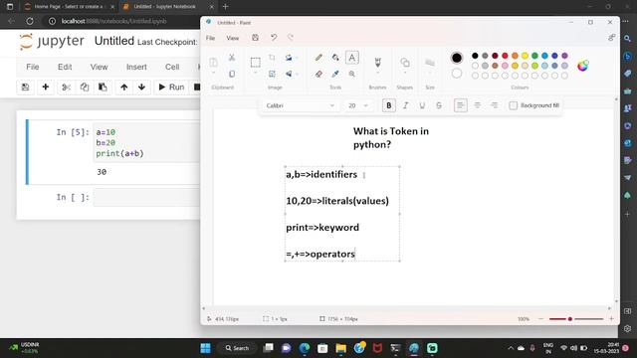Open Windows Start menu
The width and height of the screenshot is (637, 358).
tap(206, 348)
